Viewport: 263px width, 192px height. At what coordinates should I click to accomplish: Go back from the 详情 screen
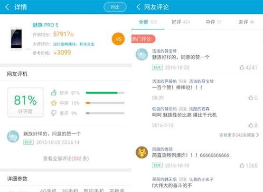(x=7, y=7)
